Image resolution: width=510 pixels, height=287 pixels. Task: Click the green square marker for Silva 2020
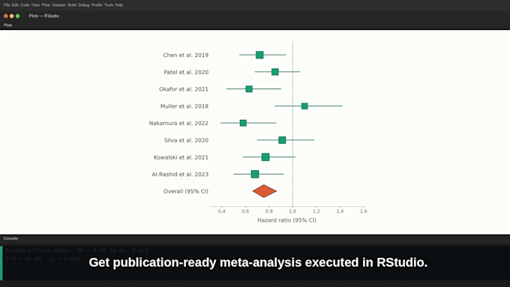pyautogui.click(x=282, y=140)
